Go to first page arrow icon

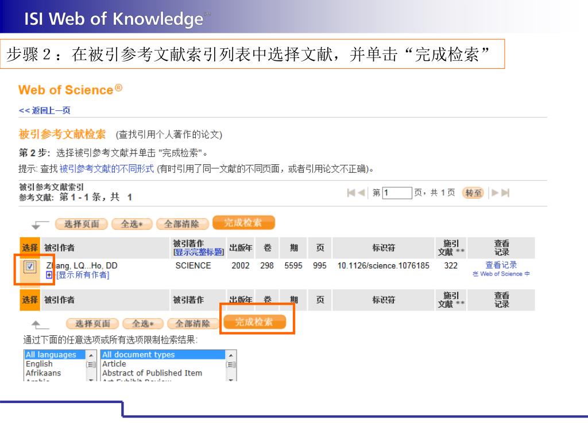tap(351, 193)
